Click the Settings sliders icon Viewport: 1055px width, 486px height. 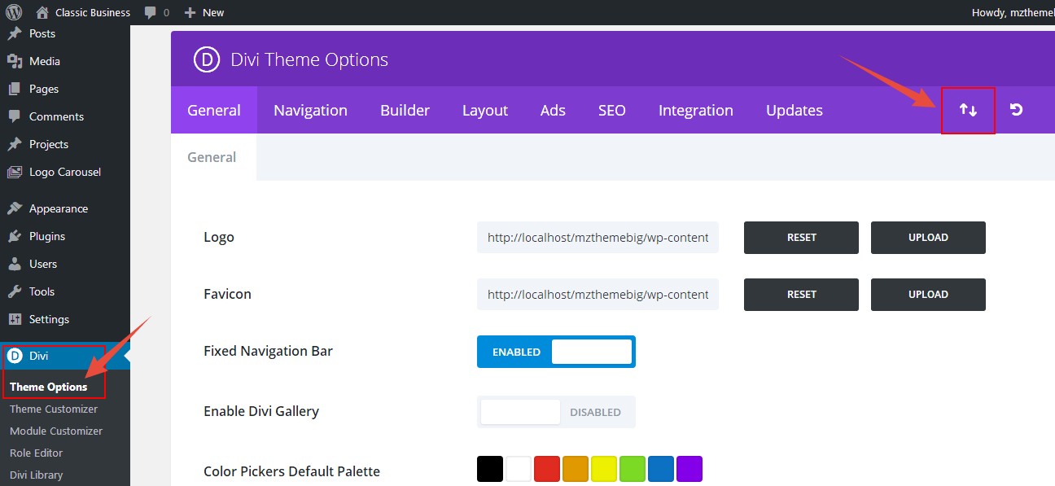[x=15, y=319]
